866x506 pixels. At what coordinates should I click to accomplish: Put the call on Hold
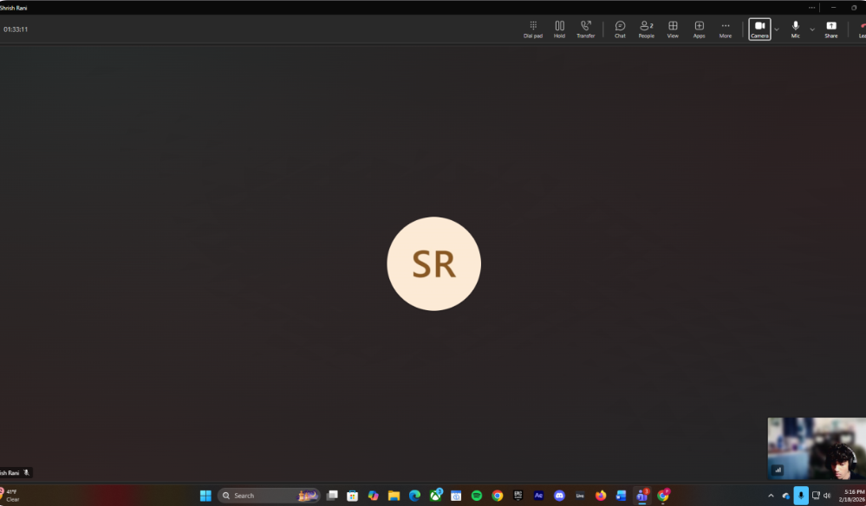click(559, 29)
